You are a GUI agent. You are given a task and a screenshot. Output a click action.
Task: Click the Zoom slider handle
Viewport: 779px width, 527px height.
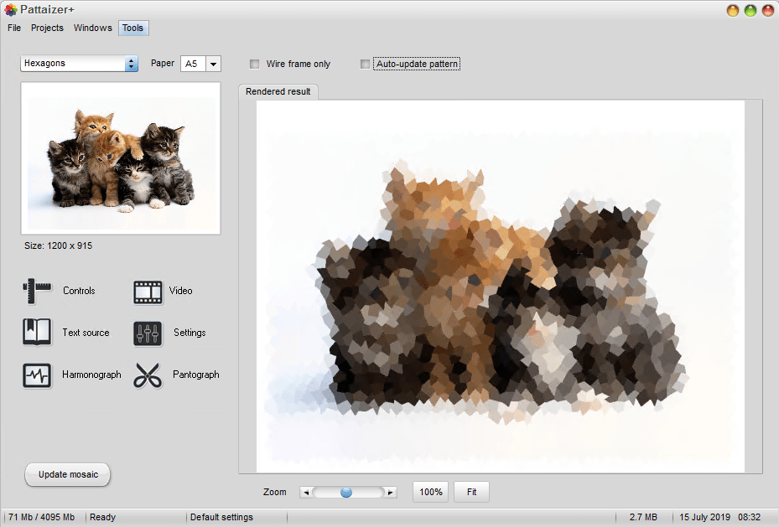[x=346, y=493]
